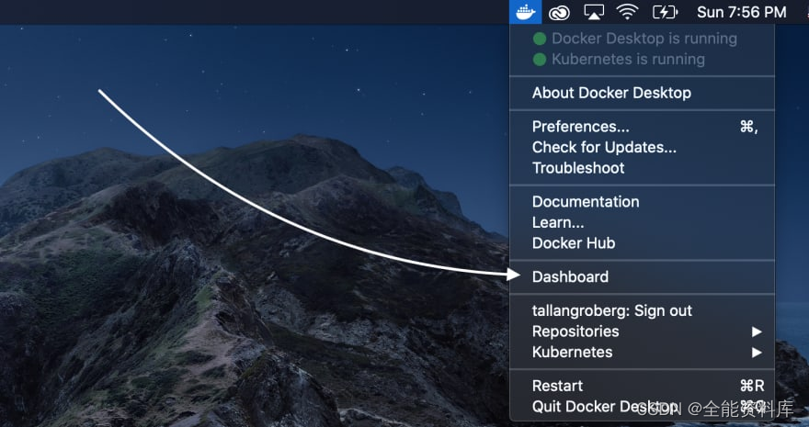Open the Wi-Fi status menu
The image size is (809, 427).
pyautogui.click(x=627, y=12)
